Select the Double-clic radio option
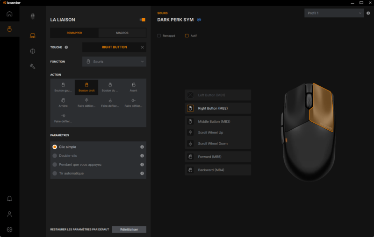 coord(55,156)
